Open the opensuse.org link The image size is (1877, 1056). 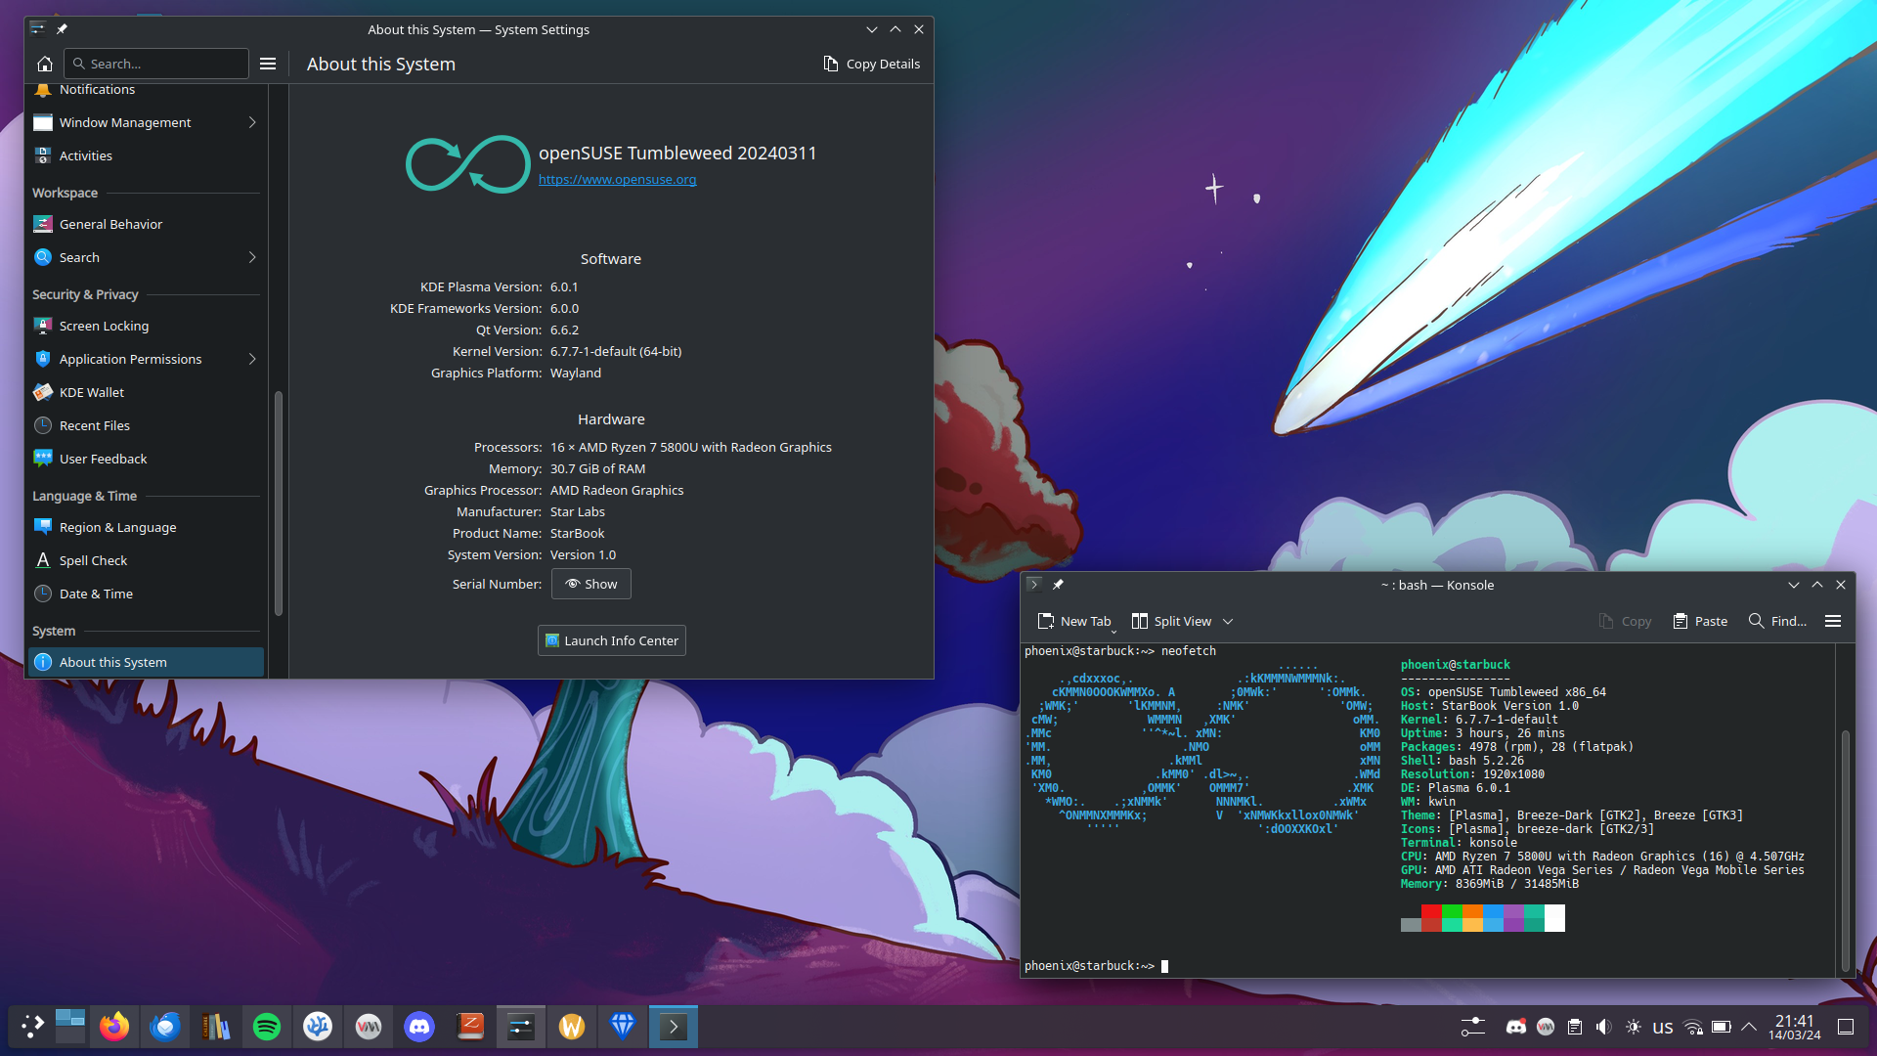[x=617, y=179]
